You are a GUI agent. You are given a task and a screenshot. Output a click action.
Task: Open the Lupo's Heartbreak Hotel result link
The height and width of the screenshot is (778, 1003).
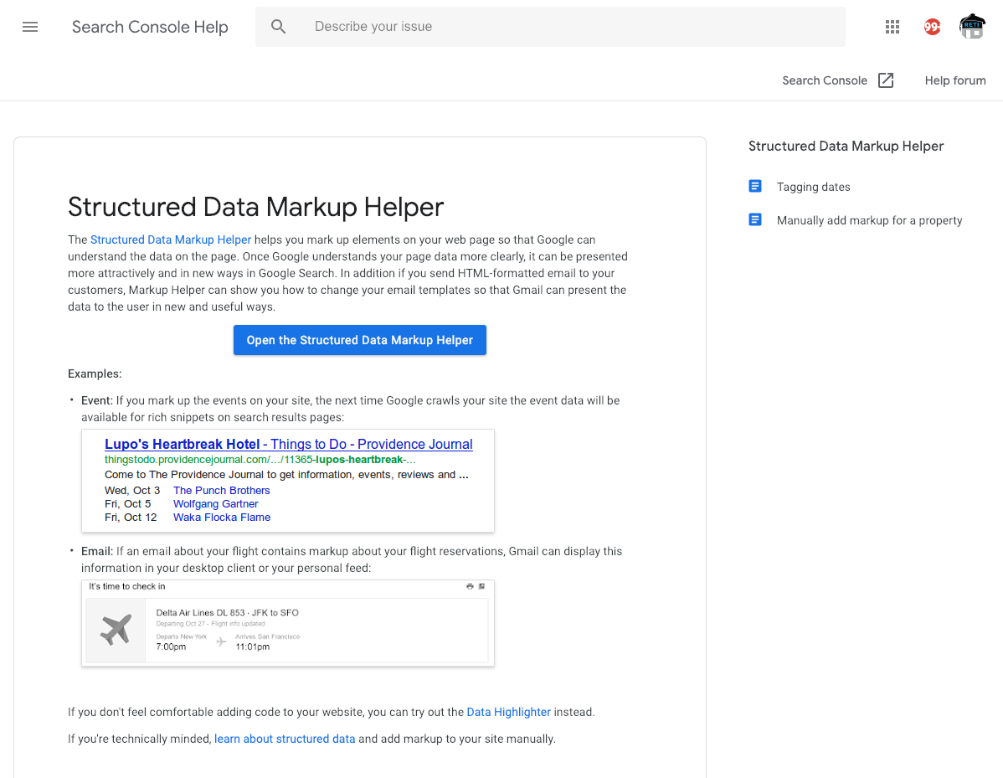click(288, 444)
